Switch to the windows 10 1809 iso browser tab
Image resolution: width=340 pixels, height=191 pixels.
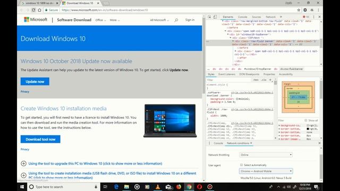[40, 3]
